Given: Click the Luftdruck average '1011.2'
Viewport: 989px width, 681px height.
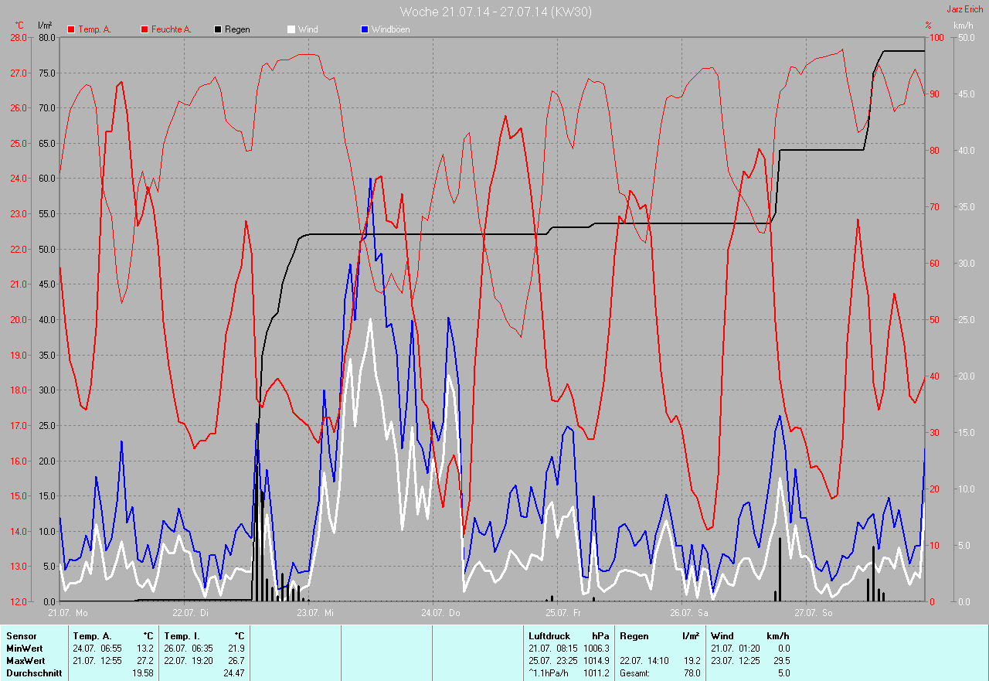Looking at the screenshot, I should tap(596, 673).
